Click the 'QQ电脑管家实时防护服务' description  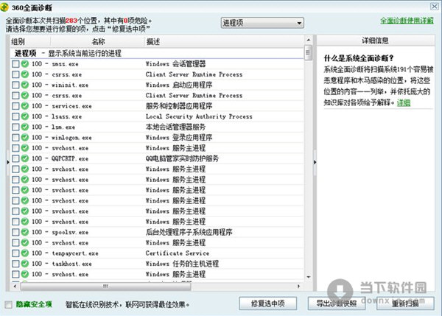(182, 158)
